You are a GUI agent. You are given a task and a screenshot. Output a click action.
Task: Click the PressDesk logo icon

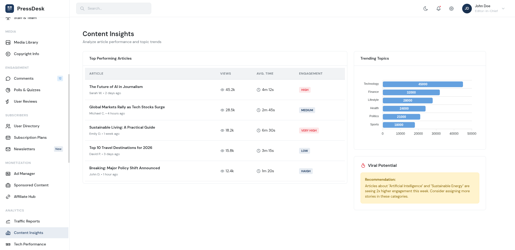[10, 9]
